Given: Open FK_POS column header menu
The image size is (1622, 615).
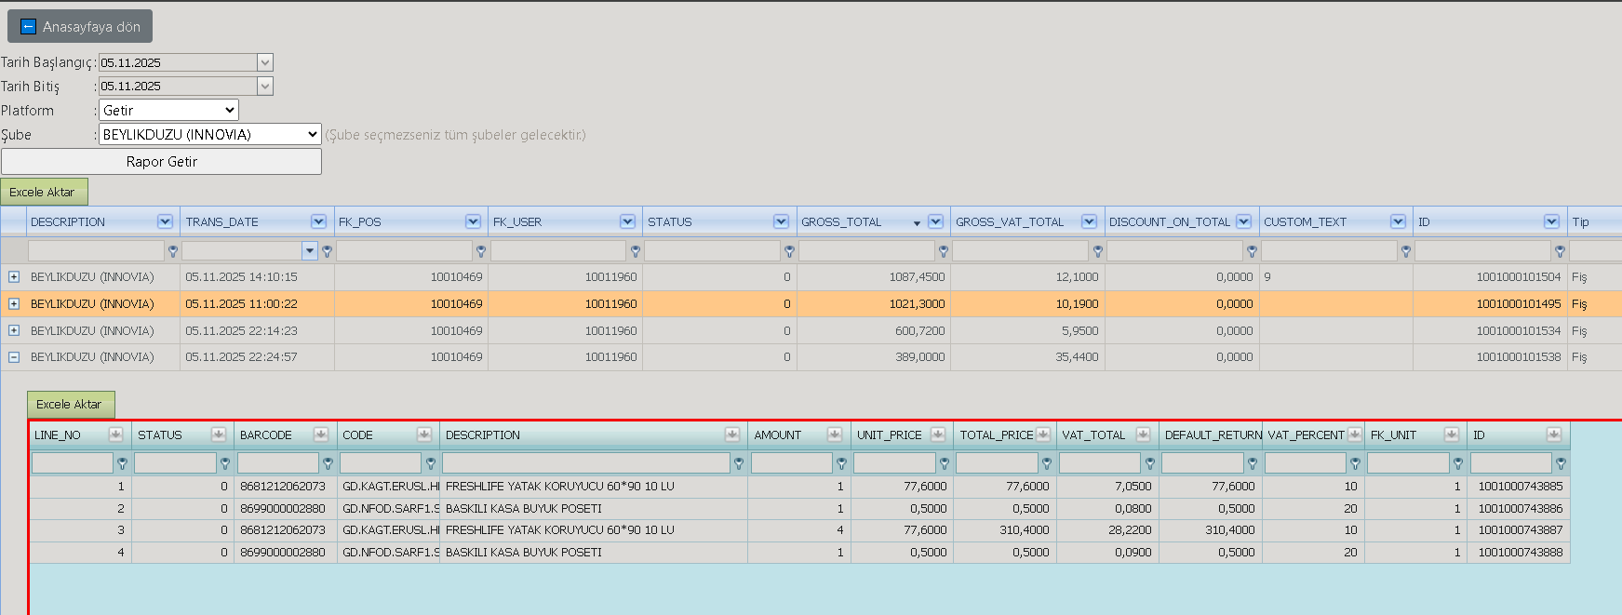Looking at the screenshot, I should pos(473,221).
